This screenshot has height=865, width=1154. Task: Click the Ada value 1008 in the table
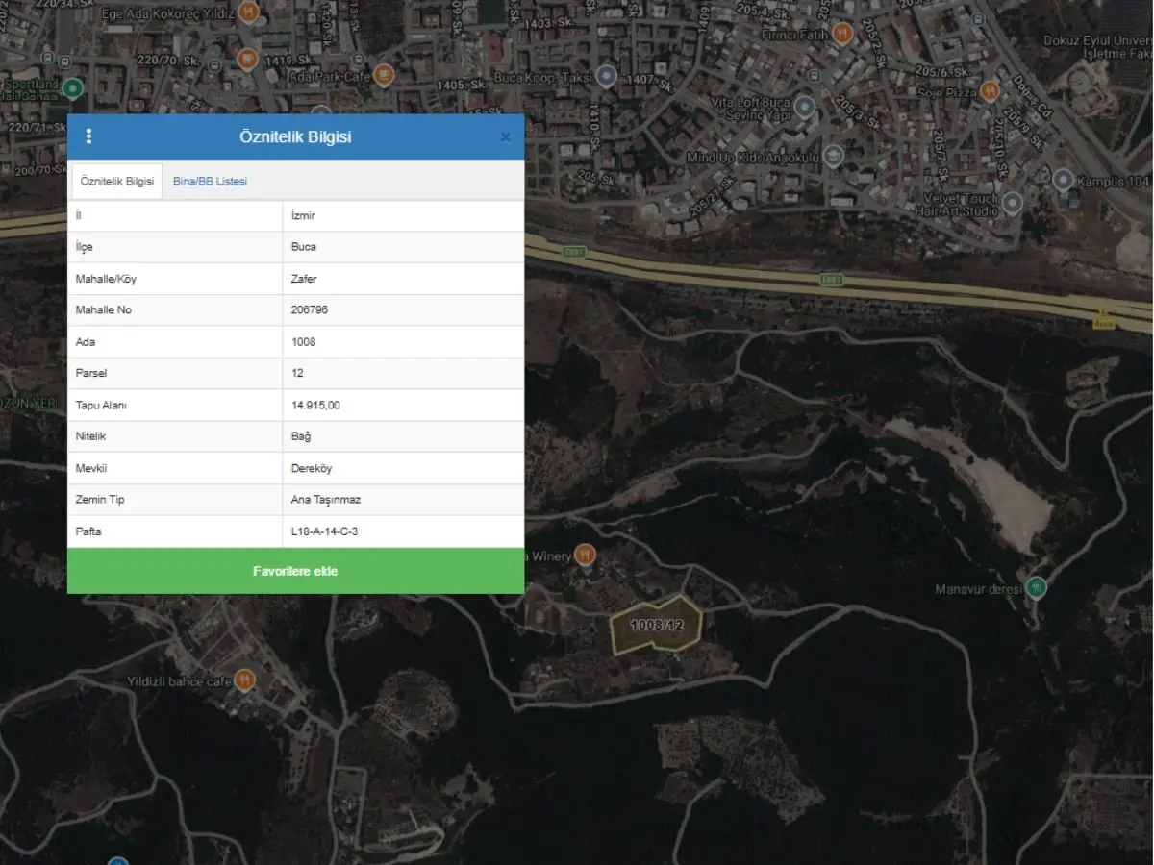(x=304, y=342)
